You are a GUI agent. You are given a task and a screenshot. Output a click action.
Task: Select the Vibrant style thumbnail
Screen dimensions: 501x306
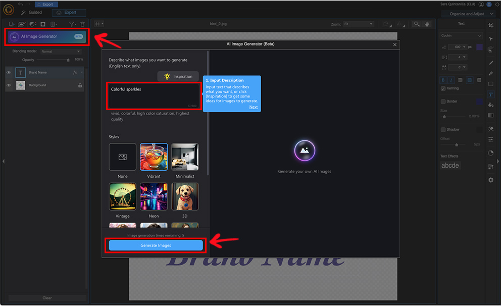tap(154, 157)
